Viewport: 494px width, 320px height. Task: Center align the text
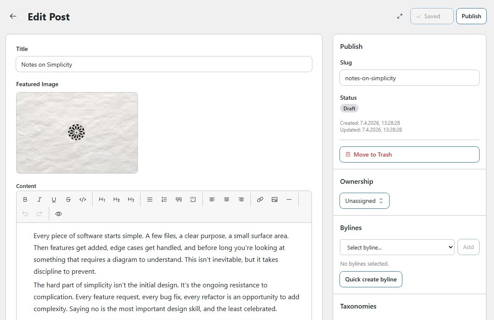[x=227, y=199]
